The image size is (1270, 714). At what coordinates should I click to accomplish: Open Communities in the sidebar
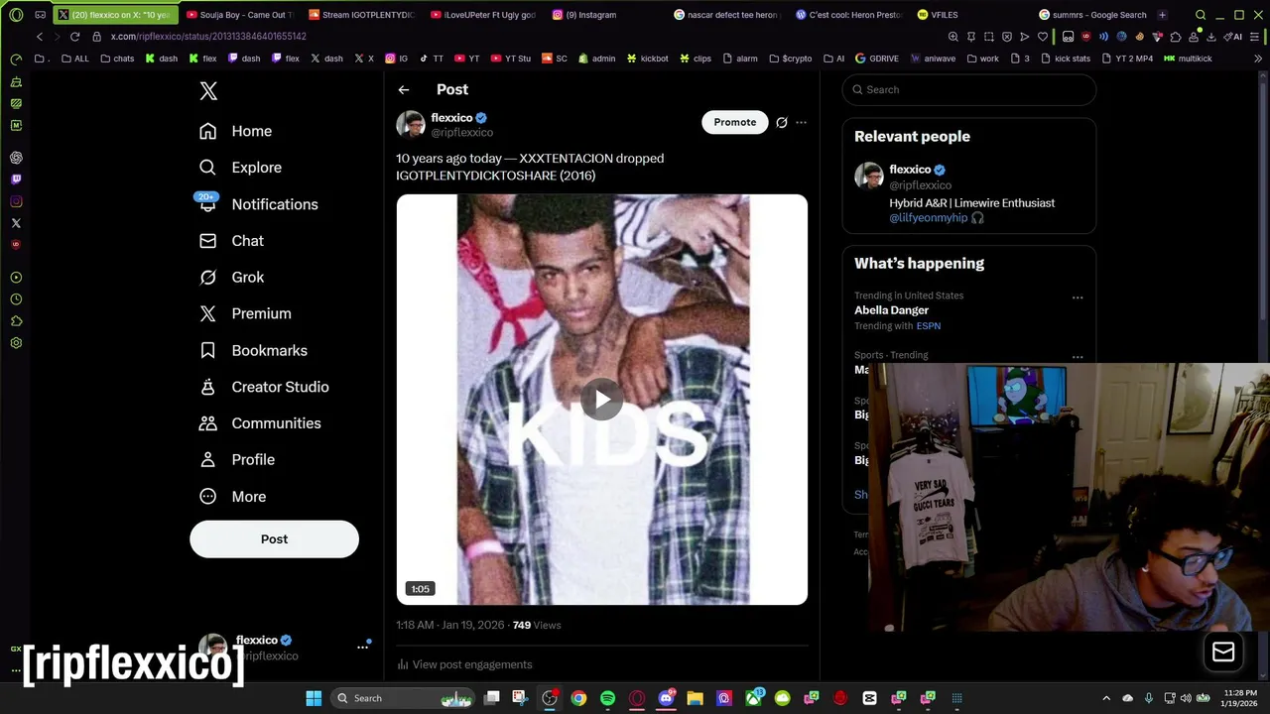point(260,423)
